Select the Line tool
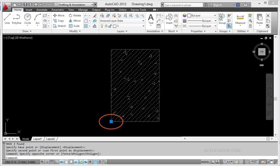This screenshot has width=280, height=166. click(x=7, y=19)
